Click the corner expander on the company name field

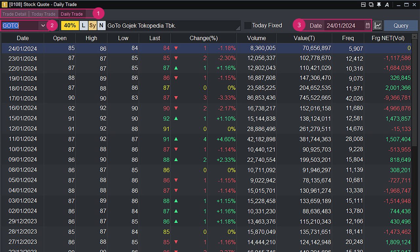[238, 29]
